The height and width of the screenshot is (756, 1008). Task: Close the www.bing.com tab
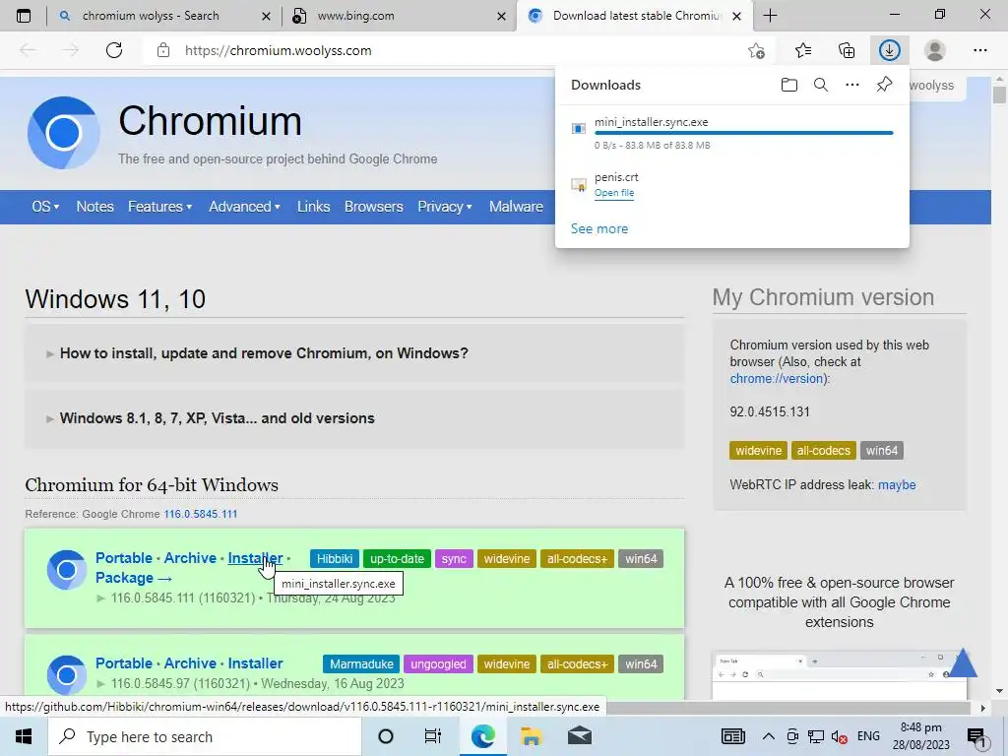pos(501,16)
